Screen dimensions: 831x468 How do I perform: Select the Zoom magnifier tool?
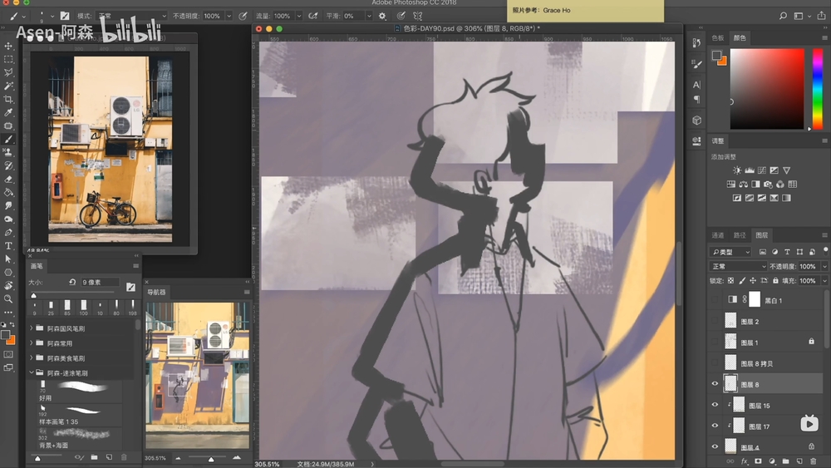[x=8, y=298]
